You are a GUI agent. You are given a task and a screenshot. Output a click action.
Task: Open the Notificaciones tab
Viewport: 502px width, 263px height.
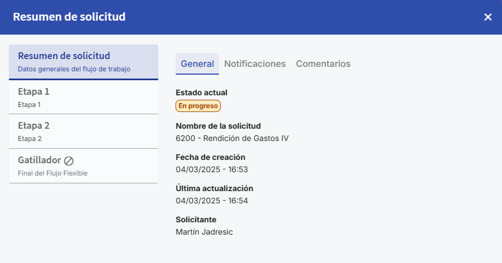(x=255, y=64)
